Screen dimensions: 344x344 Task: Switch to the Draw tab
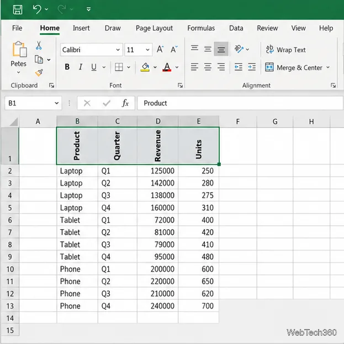pyautogui.click(x=113, y=28)
